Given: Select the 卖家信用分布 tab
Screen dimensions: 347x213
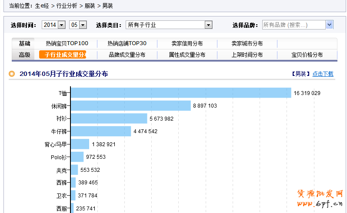Looking at the screenshot, I should (x=187, y=43).
